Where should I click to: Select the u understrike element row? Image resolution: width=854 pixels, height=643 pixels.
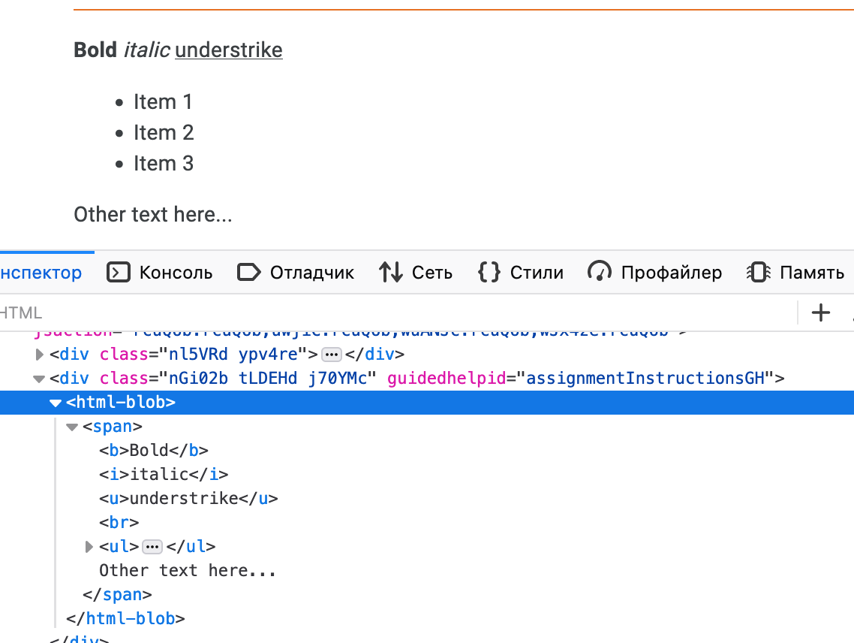click(188, 498)
